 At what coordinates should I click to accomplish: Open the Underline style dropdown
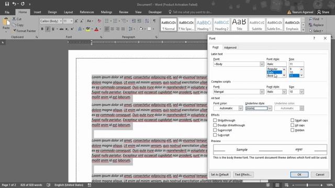coord(270,108)
